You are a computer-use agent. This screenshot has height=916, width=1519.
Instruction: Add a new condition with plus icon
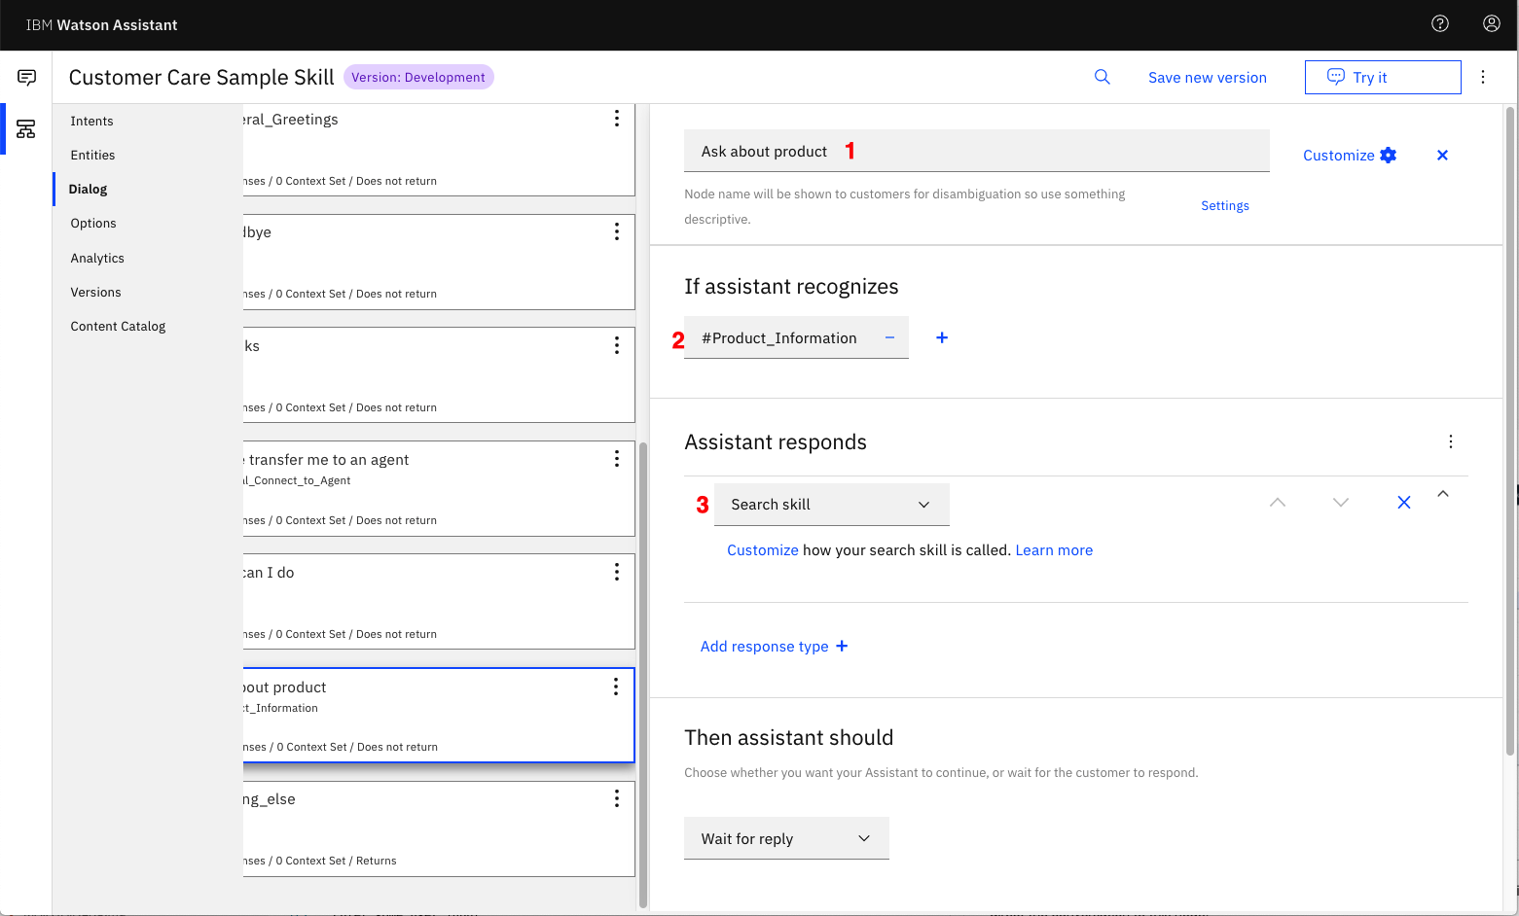pyautogui.click(x=942, y=337)
